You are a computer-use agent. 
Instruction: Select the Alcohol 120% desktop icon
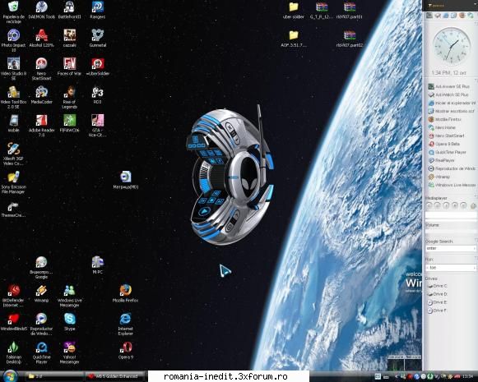pos(41,39)
